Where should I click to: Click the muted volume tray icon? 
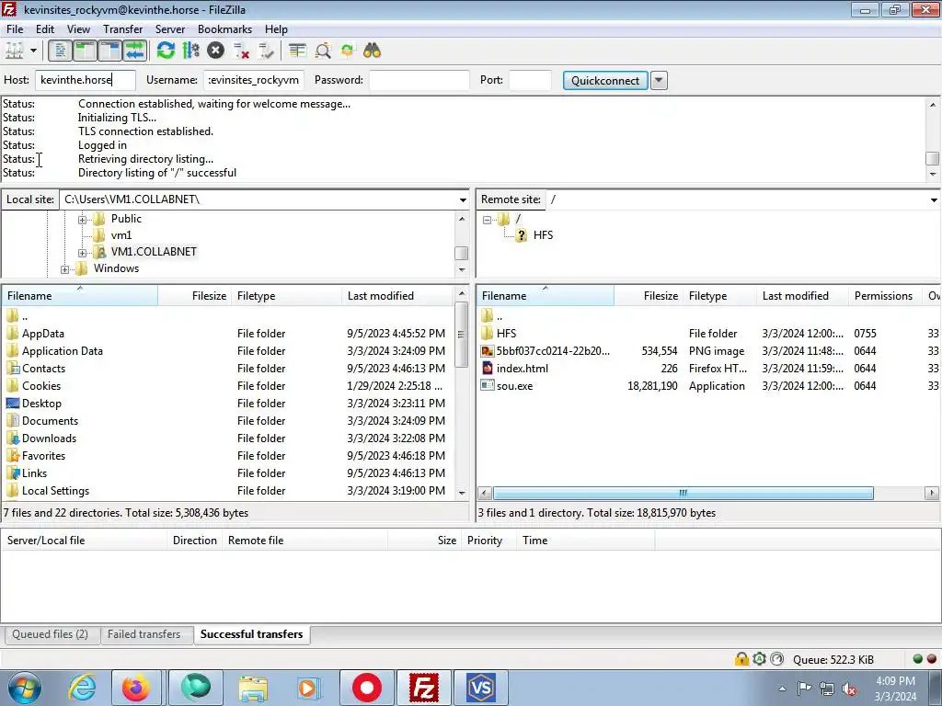click(849, 689)
